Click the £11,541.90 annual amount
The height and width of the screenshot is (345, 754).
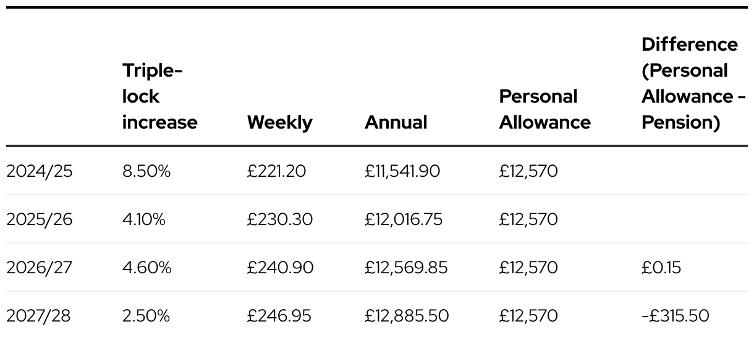tap(402, 171)
